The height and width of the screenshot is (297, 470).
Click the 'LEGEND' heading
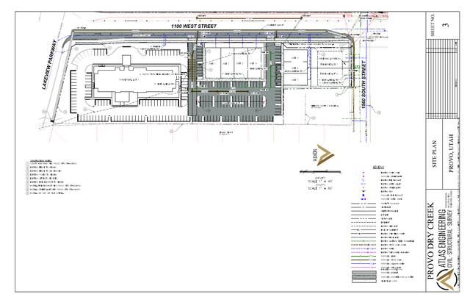click(x=378, y=167)
